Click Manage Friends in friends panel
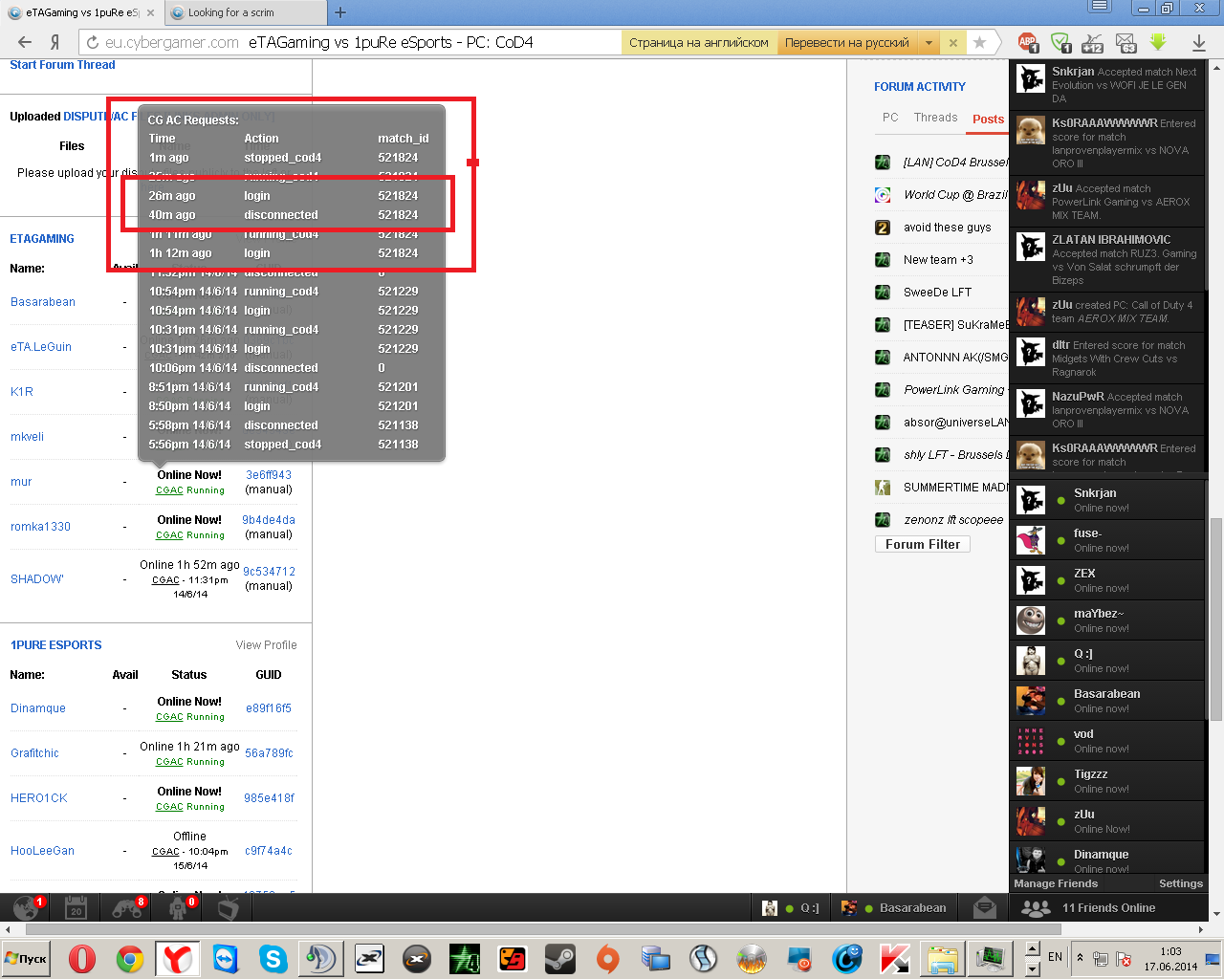 point(1056,883)
